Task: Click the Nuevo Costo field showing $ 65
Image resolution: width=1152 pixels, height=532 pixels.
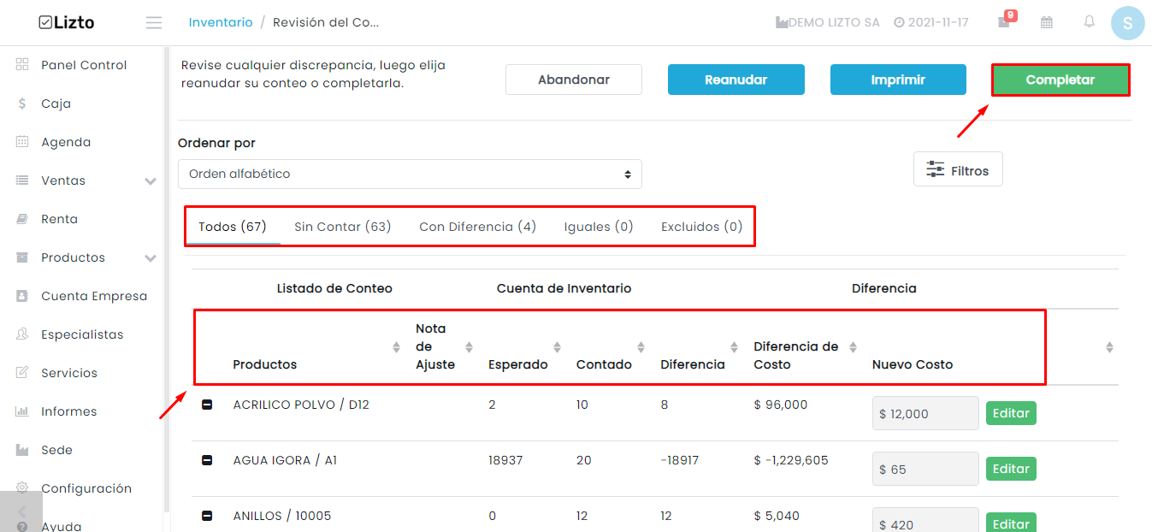Action: pyautogui.click(x=925, y=469)
